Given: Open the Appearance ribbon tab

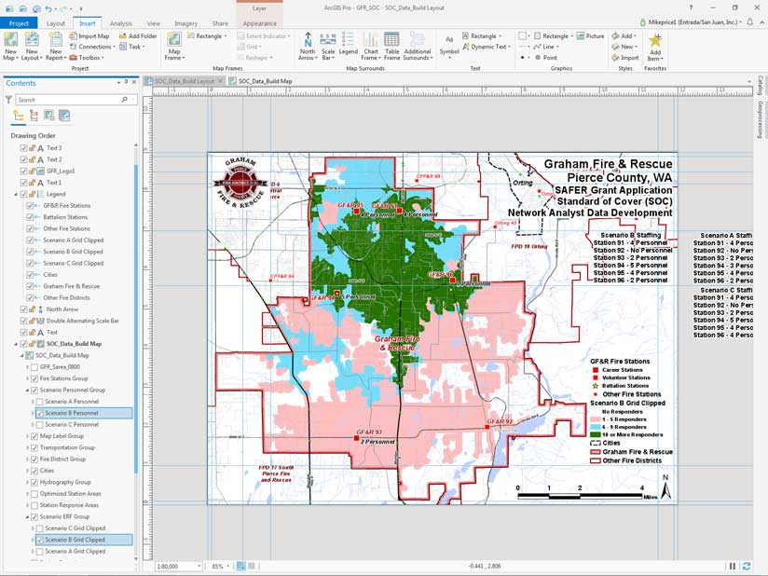Looking at the screenshot, I should pos(260,23).
